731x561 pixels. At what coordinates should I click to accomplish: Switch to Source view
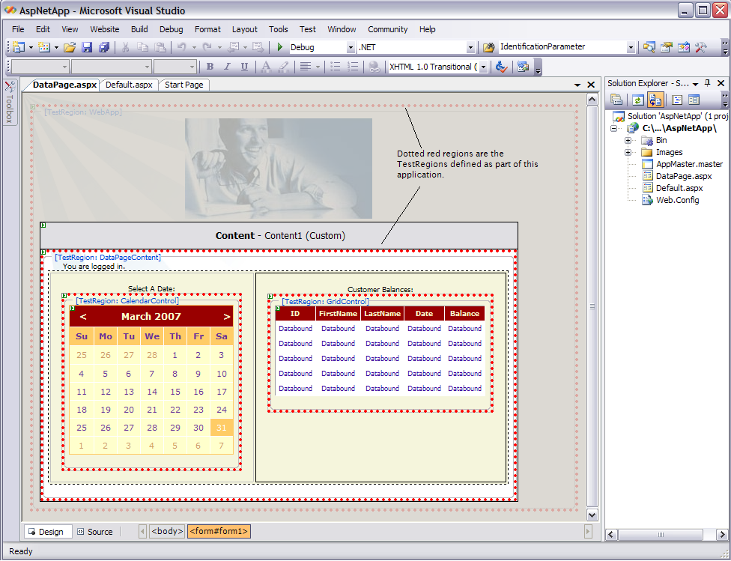click(95, 532)
